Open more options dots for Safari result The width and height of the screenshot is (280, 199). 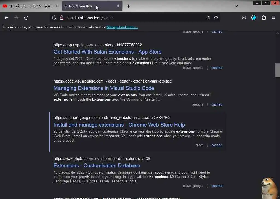coord(208,68)
